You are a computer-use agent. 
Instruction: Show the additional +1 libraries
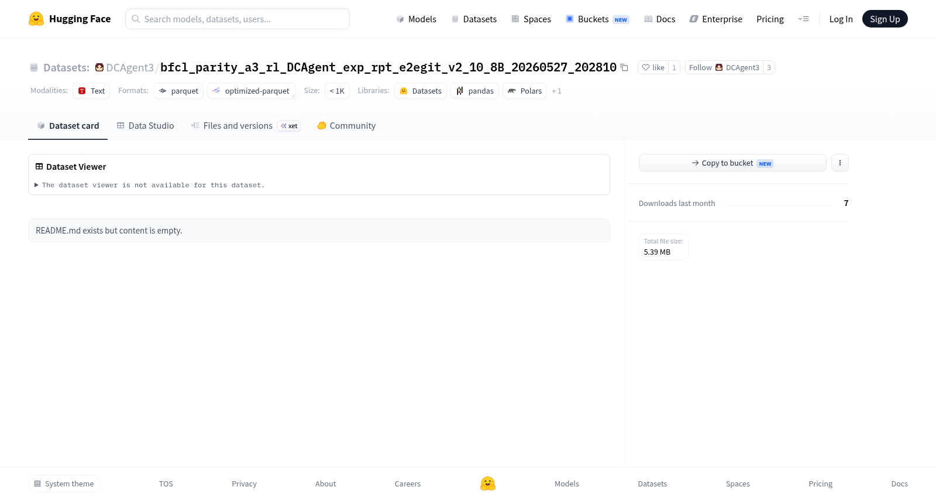tap(556, 91)
